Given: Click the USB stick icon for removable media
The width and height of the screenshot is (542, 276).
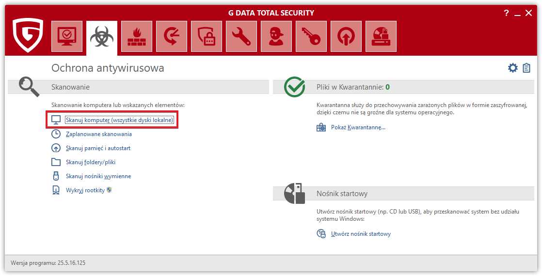Looking at the screenshot, I should pyautogui.click(x=56, y=176).
